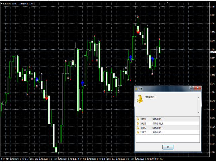Screen dimensions: 216x162
Task: Click the bell icon beside 17:47:56 alert
Action: click(x=138, y=119)
